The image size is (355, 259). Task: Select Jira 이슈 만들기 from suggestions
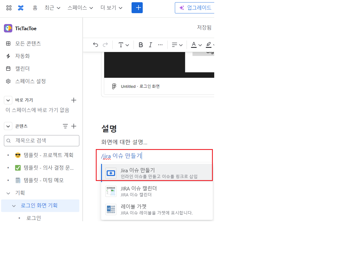tap(157, 173)
